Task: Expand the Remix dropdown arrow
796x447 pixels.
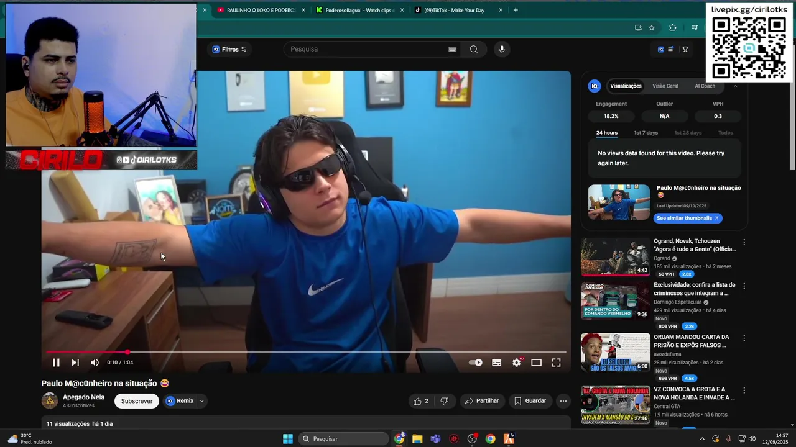Action: click(201, 401)
